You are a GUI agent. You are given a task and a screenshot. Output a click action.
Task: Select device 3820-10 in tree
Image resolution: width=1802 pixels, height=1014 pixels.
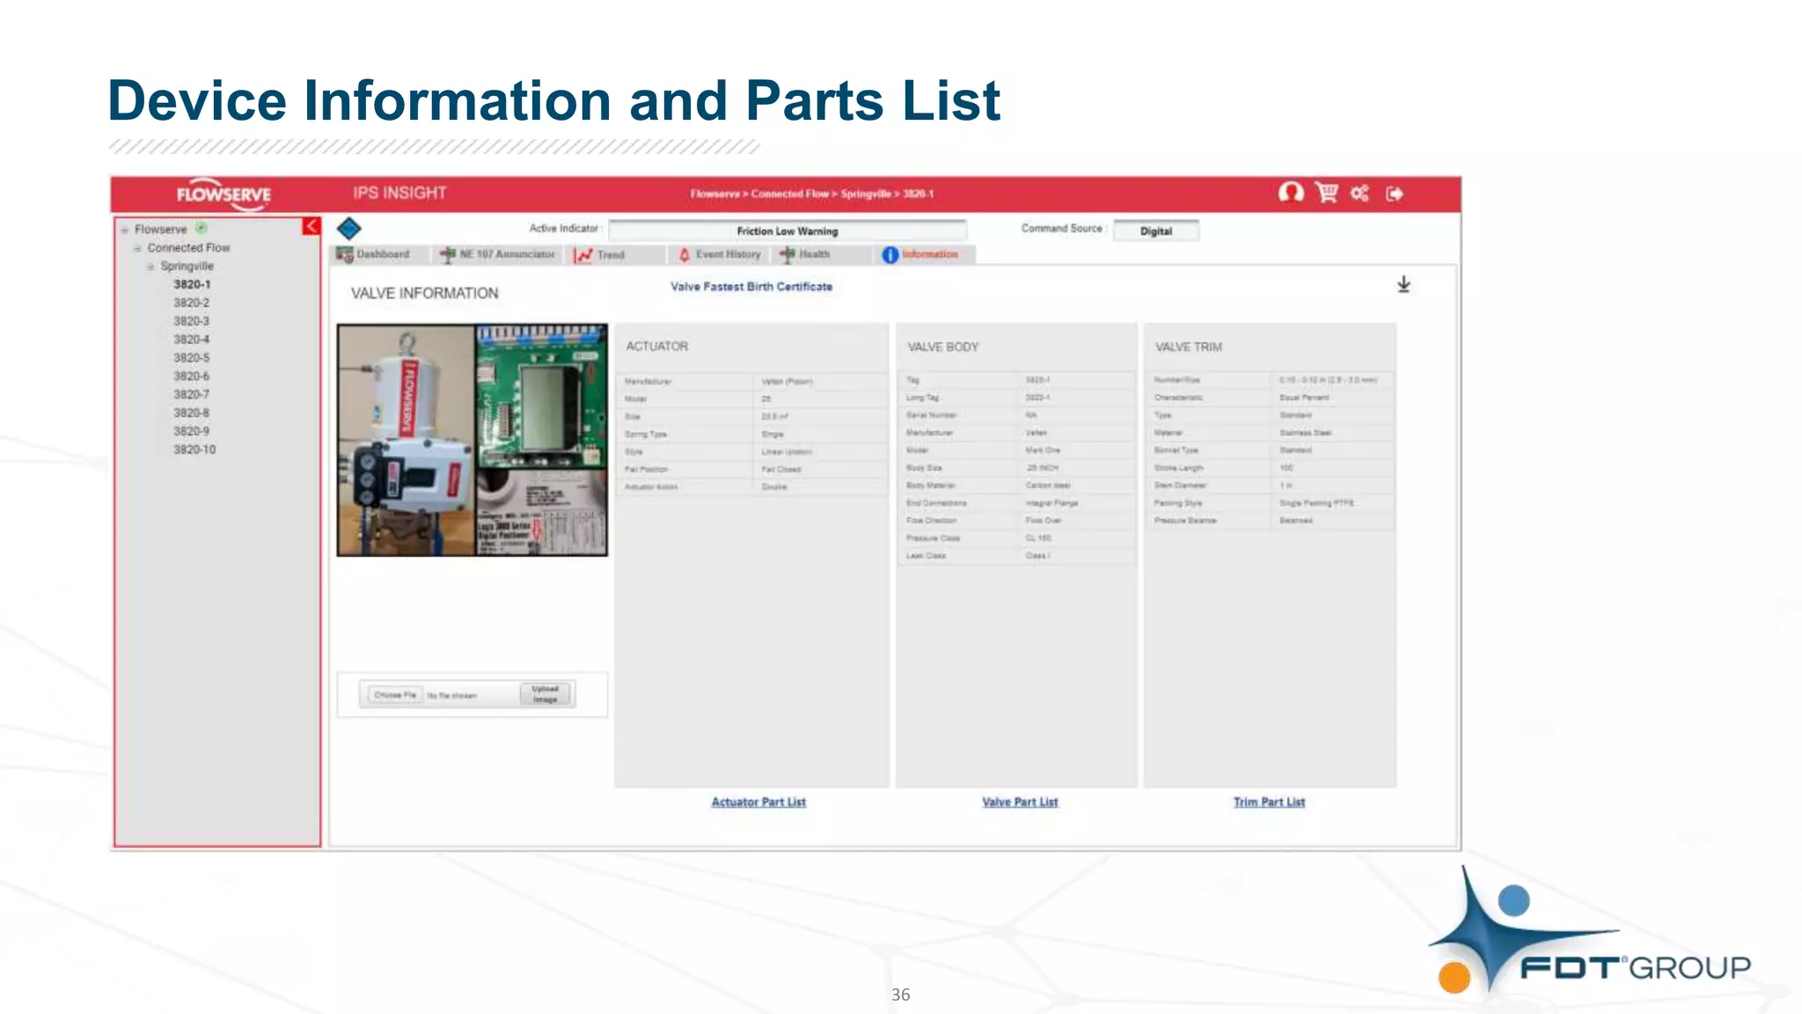coord(194,450)
